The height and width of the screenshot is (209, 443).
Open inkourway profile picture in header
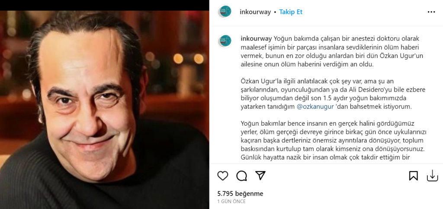pos(225,12)
